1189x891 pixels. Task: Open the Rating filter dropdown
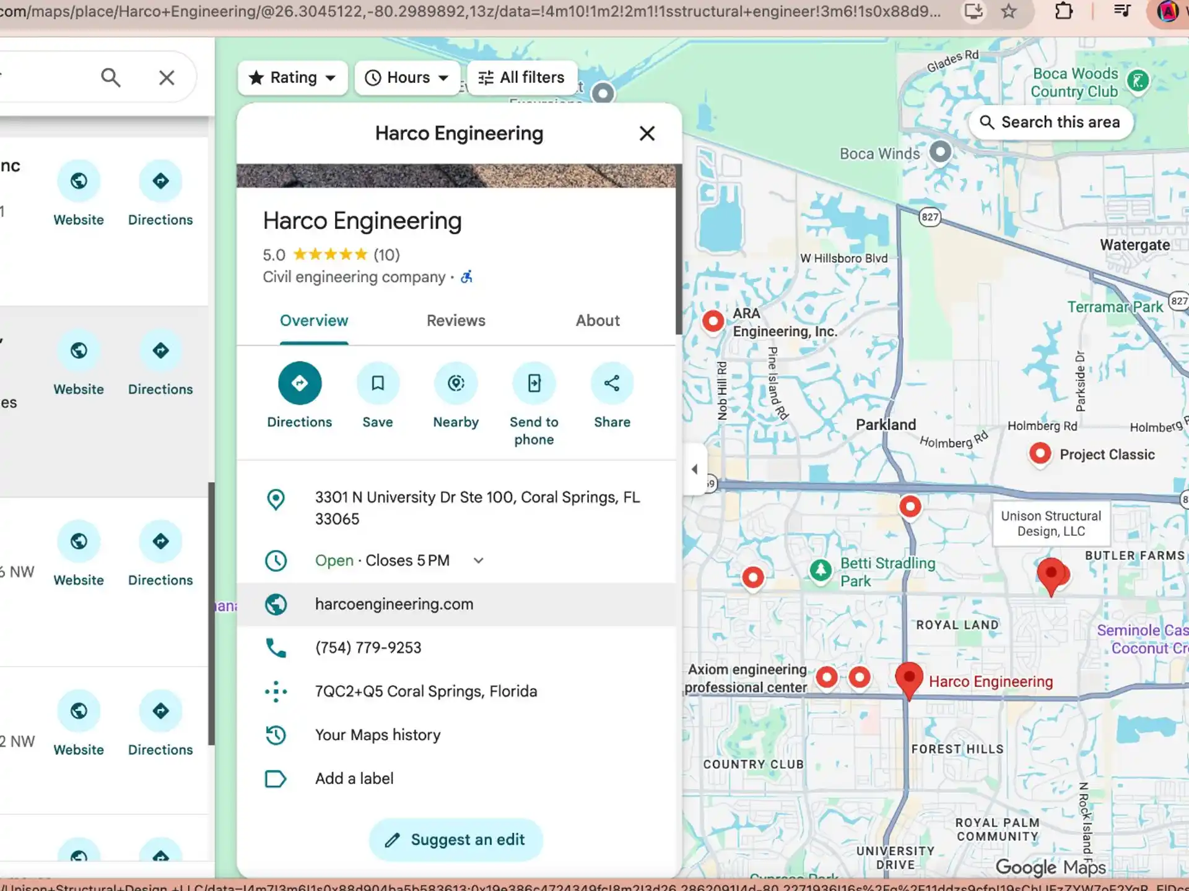pyautogui.click(x=292, y=77)
